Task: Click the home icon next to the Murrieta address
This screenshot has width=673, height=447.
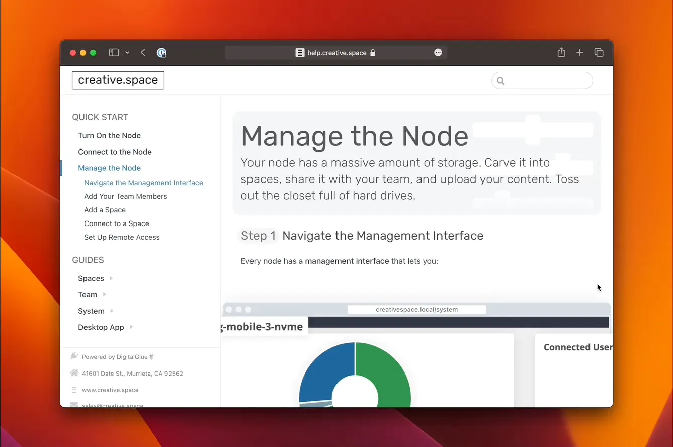Action: (74, 373)
